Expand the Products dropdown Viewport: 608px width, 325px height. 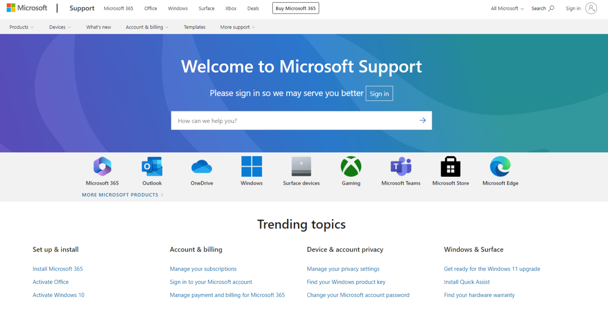coord(22,27)
